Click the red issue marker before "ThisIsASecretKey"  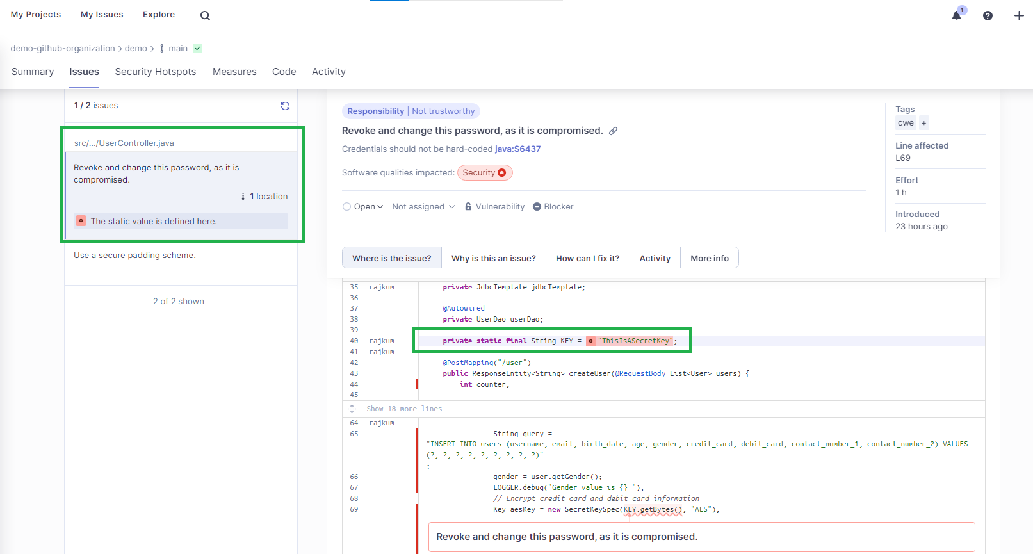(590, 341)
